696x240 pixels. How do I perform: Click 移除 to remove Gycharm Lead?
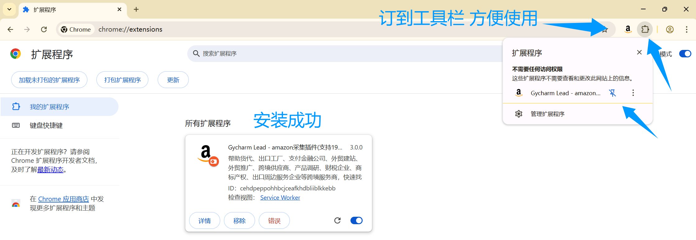(239, 220)
